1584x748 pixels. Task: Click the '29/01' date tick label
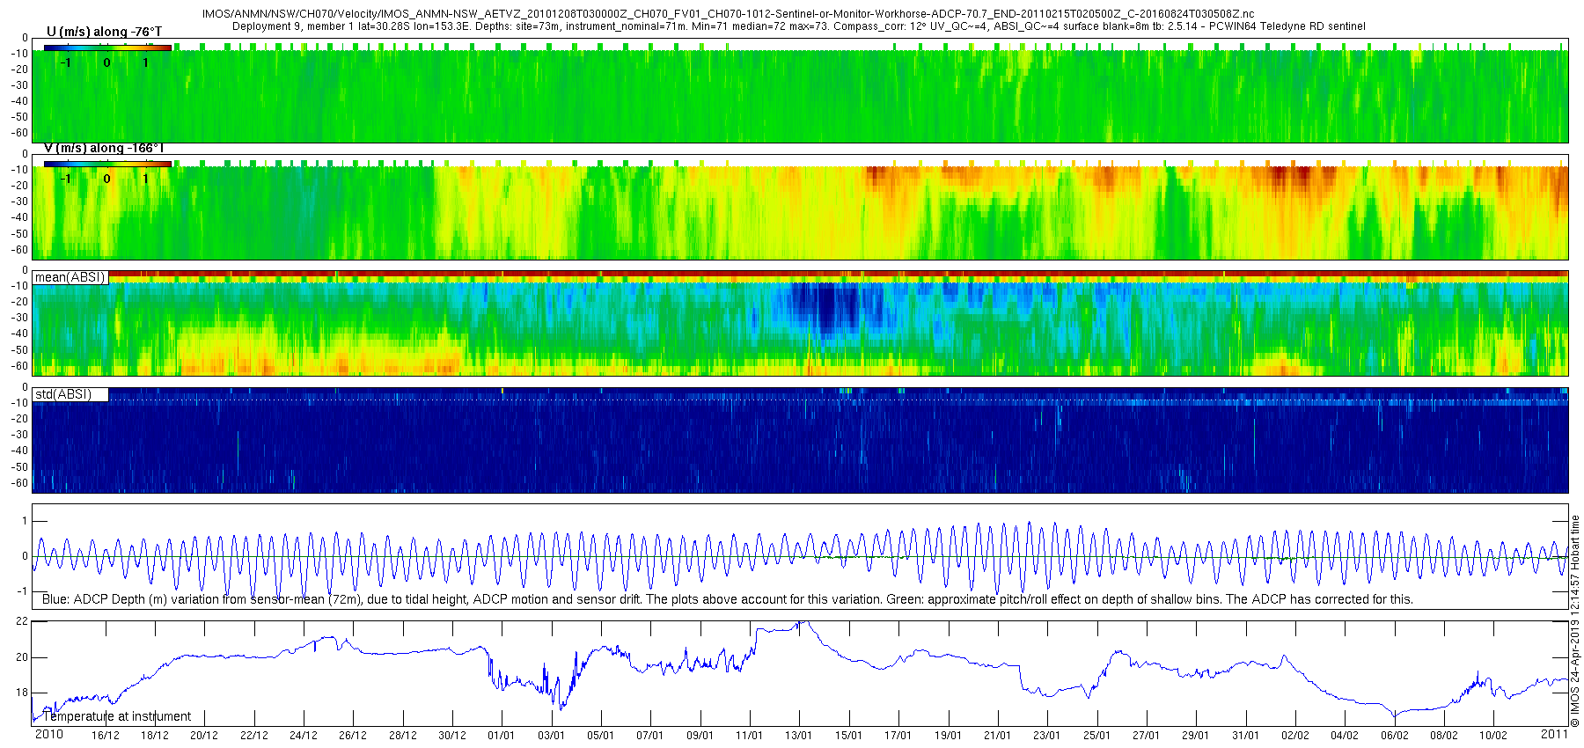[x=1196, y=736]
